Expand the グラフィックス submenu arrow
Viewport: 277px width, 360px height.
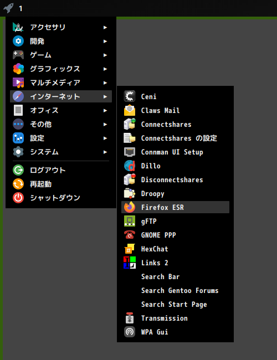click(x=105, y=69)
